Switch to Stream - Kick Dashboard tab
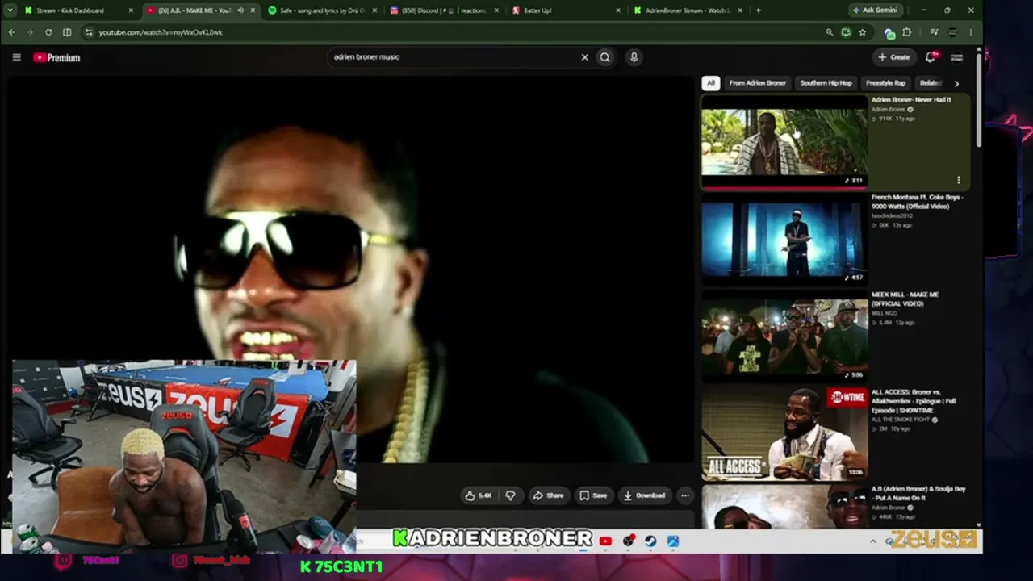The height and width of the screenshot is (581, 1033). point(69,10)
